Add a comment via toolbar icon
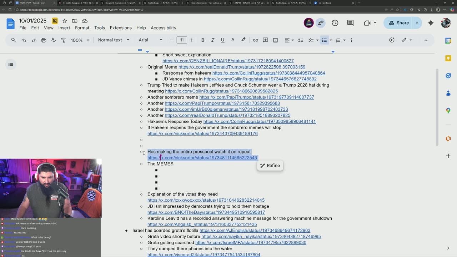The width and height of the screenshot is (457, 257). pyautogui.click(x=265, y=40)
